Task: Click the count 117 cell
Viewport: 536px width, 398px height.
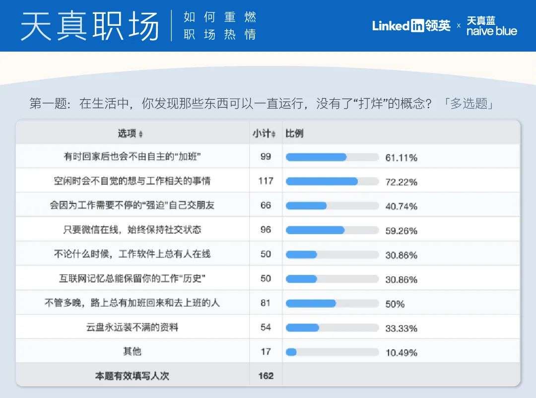Action: pyautogui.click(x=266, y=181)
